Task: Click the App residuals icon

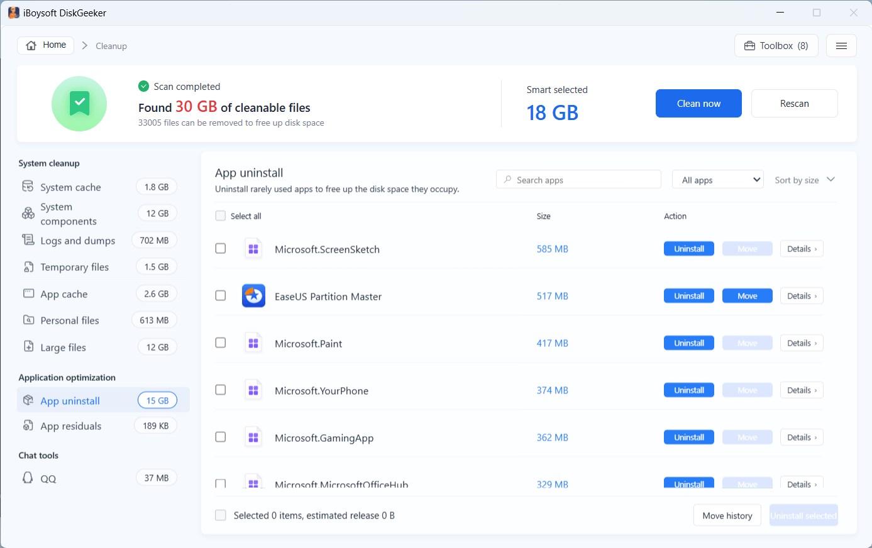Action: (28, 425)
